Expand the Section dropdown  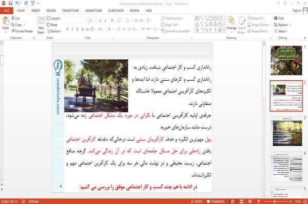coord(54,31)
